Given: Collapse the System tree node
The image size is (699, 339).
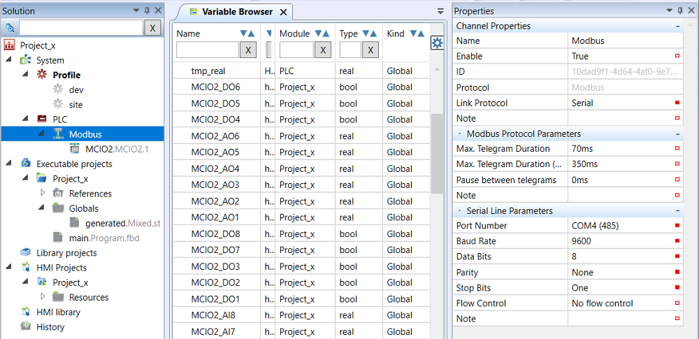Looking at the screenshot, I should (9, 60).
